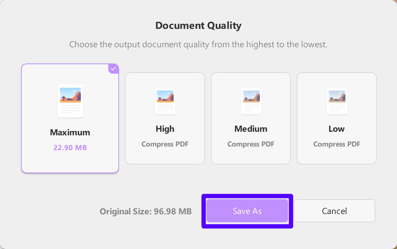Screen dimensions: 397x249
Task: Click Save As to export the compressed PDF
Action: (x=247, y=211)
